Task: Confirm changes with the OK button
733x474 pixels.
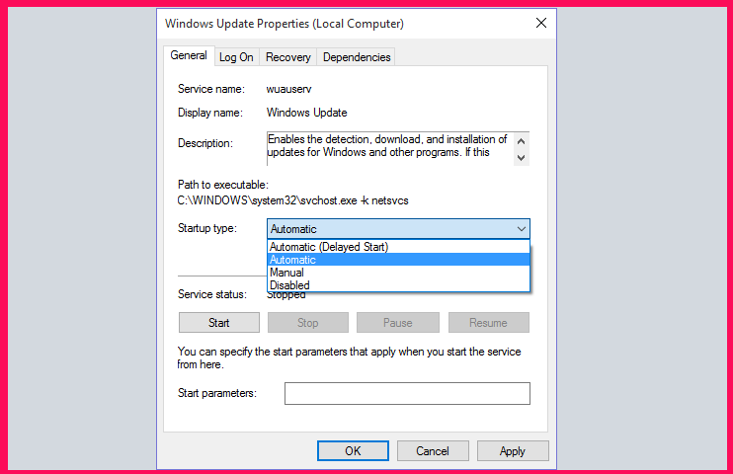Action: tap(353, 451)
